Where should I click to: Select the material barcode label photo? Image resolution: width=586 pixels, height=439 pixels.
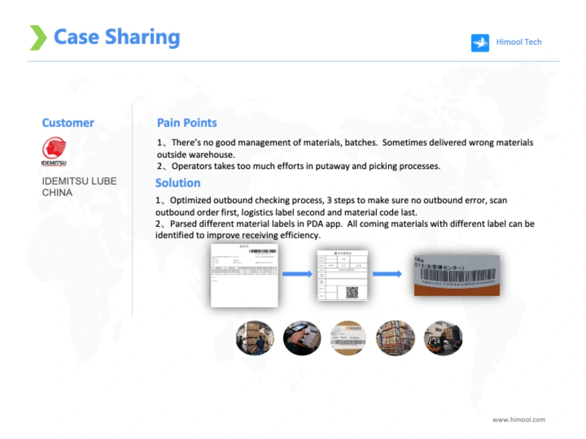(456, 276)
